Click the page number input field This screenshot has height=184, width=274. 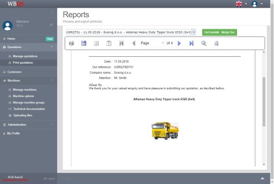tap(157, 43)
